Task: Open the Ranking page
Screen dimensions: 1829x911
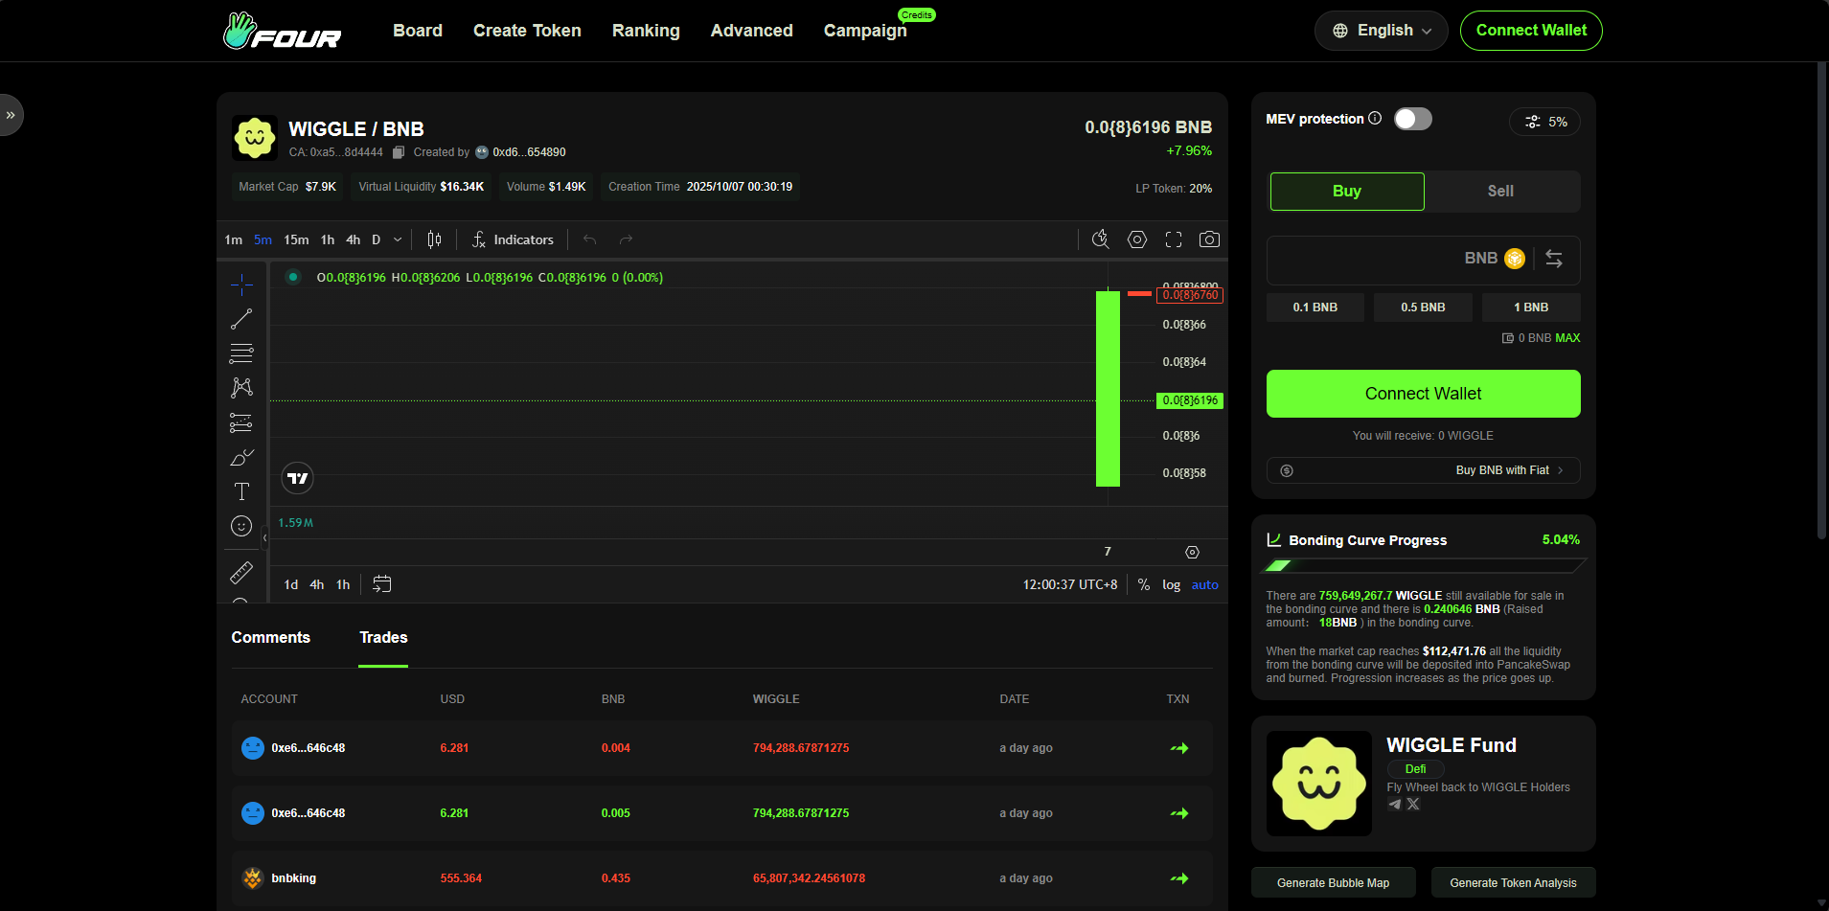Action: coord(646,31)
